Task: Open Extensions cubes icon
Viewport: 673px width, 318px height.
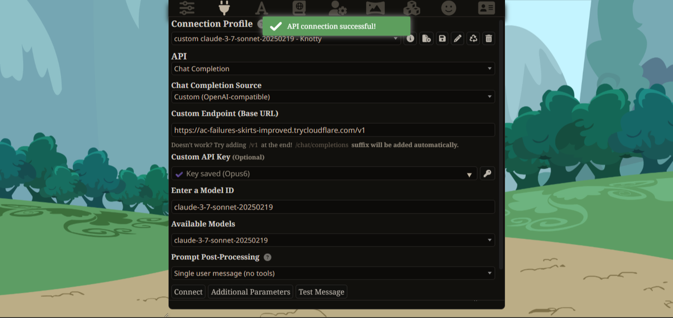Action: [x=412, y=8]
